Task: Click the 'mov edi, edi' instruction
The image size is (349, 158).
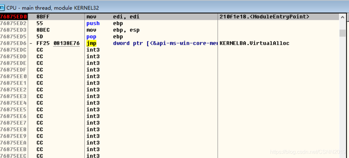Action: 113,17
